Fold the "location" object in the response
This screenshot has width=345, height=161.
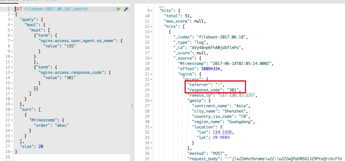click(x=151, y=127)
